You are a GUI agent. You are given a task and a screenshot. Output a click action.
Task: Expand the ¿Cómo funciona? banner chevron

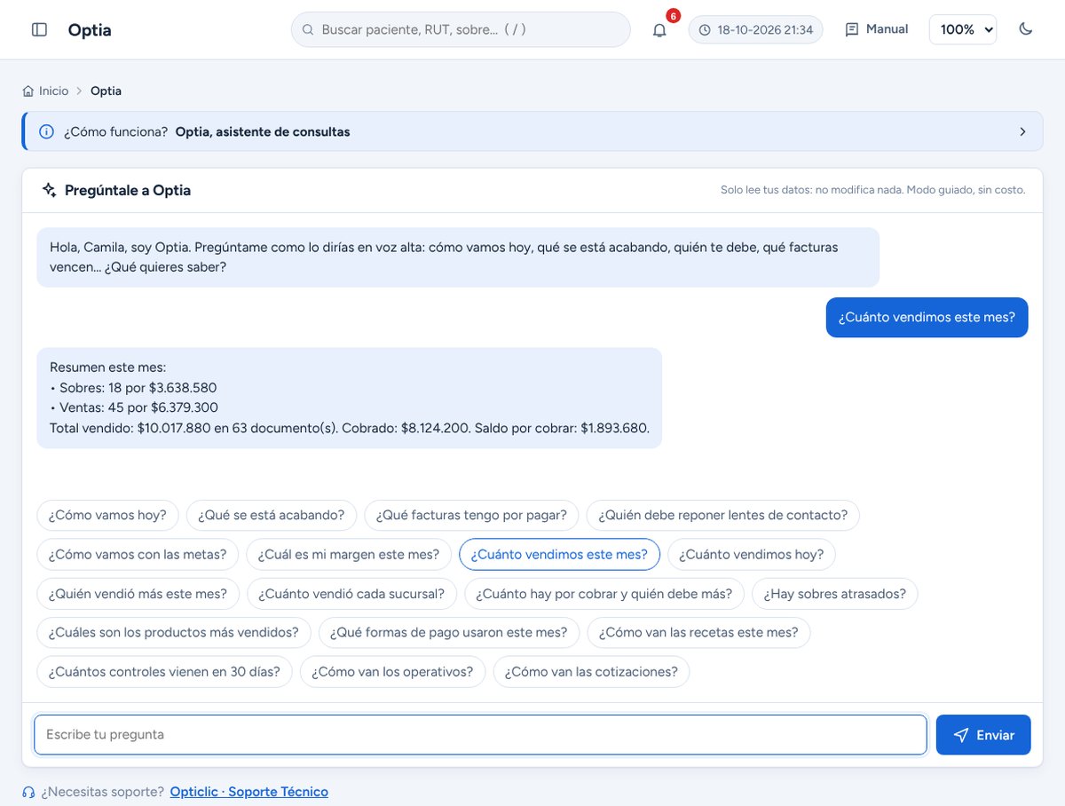pyautogui.click(x=1022, y=131)
